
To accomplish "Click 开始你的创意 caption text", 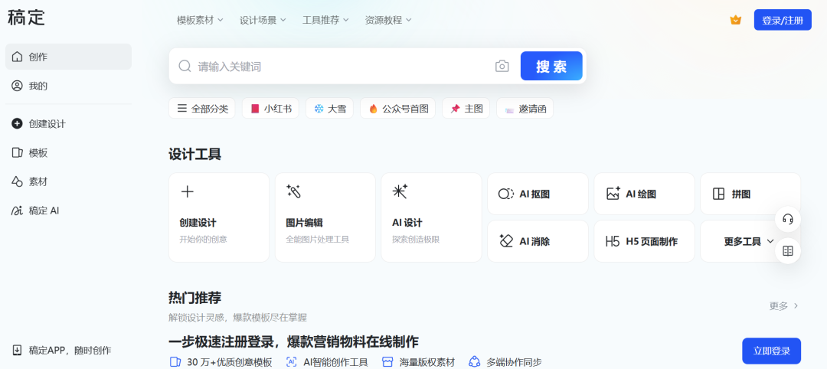I will point(203,240).
